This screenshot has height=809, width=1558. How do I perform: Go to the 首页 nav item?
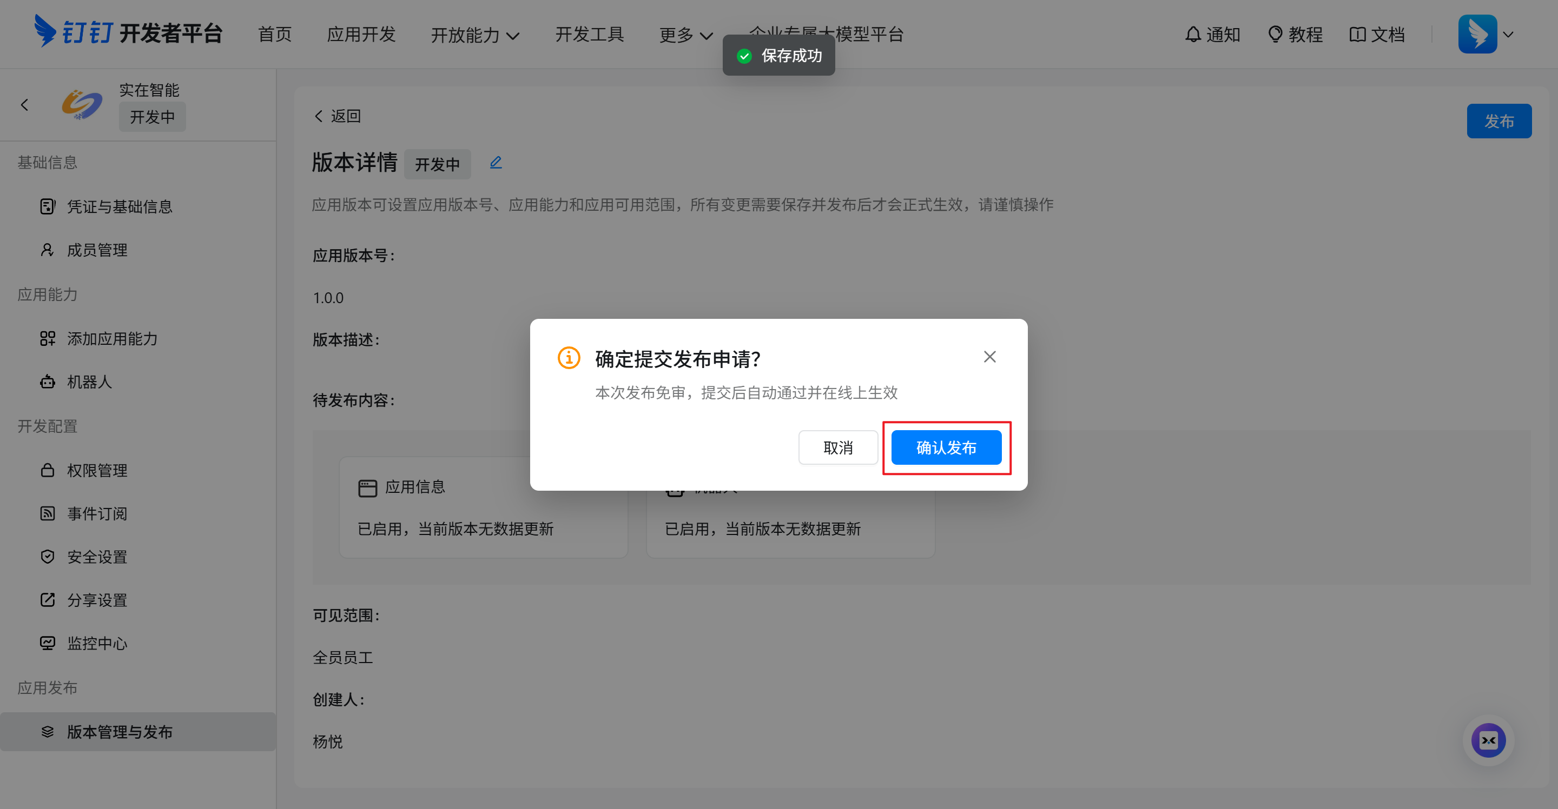click(x=275, y=35)
